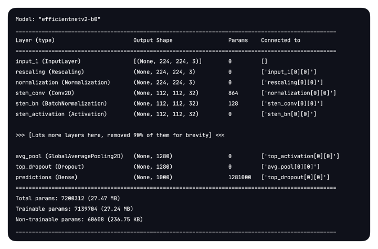Image resolution: width=378 pixels, height=249 pixels.
Task: Click predictions output shape "(None, 1000)"
Action: (x=153, y=178)
